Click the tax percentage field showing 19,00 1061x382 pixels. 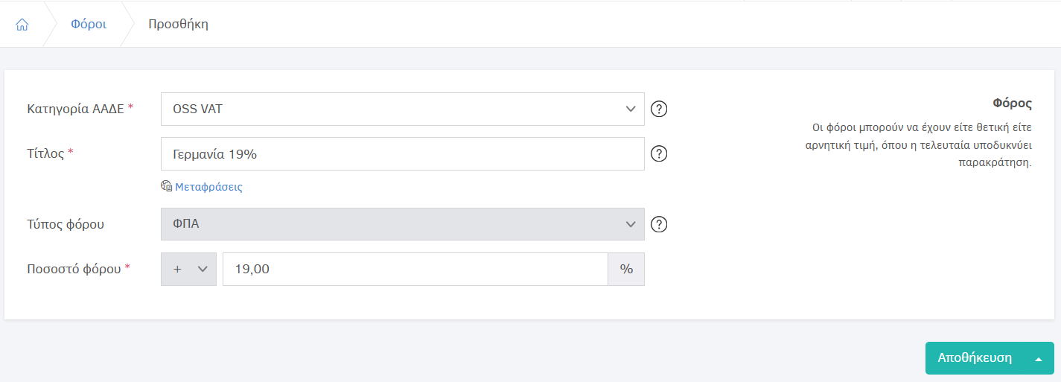415,269
